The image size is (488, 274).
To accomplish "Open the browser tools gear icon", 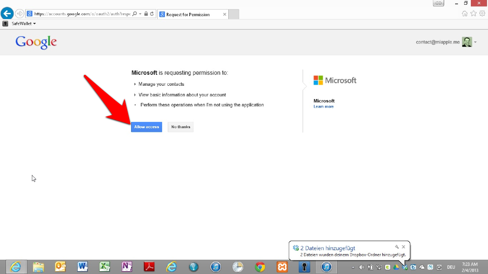I will (x=481, y=13).
